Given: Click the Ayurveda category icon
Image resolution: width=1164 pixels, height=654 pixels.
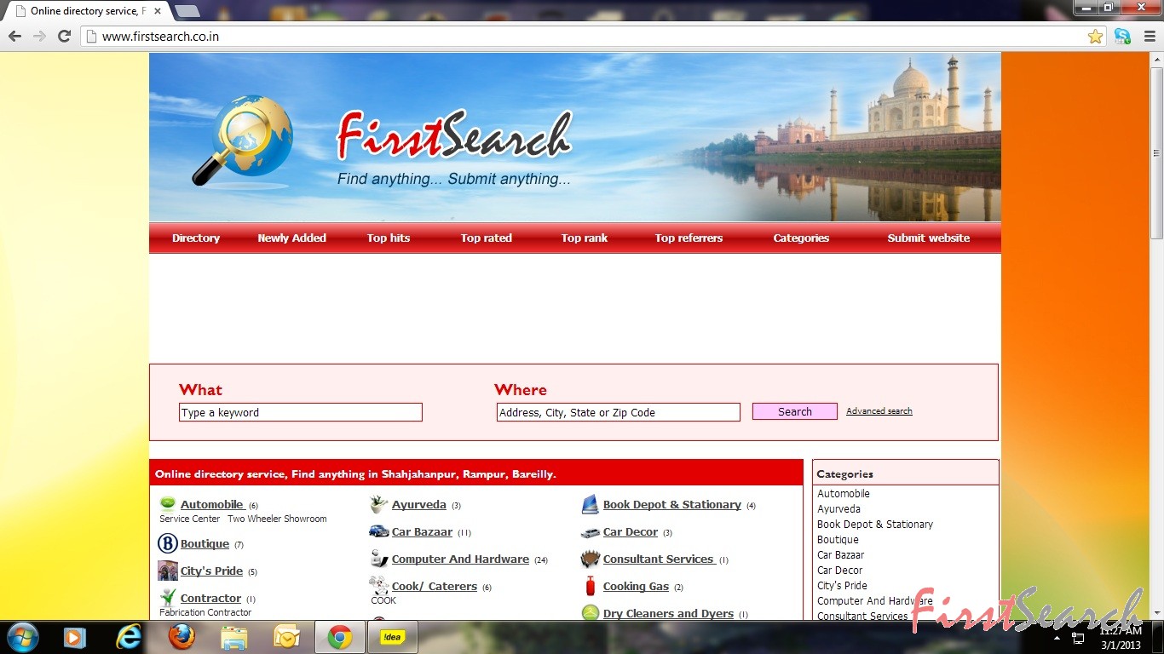Looking at the screenshot, I should [379, 505].
